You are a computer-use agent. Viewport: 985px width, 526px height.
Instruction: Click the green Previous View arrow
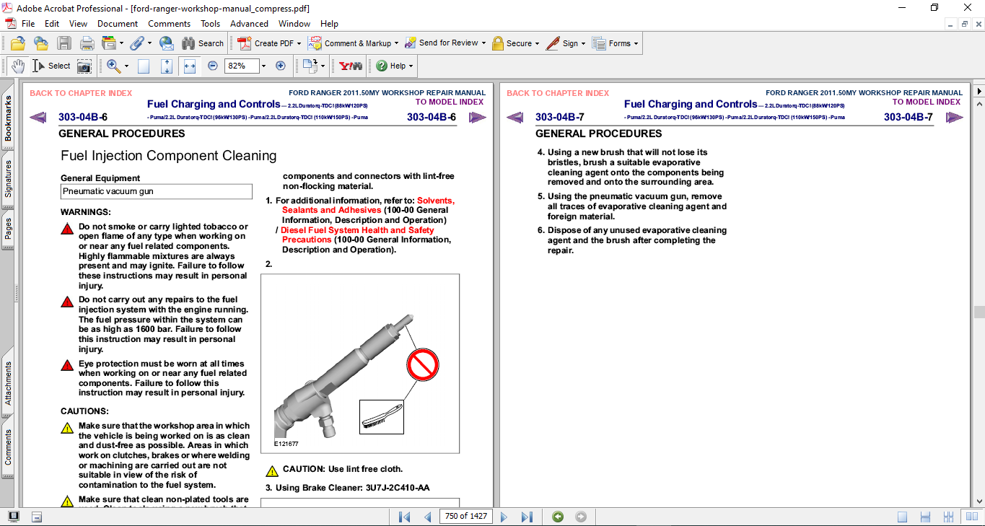557,517
